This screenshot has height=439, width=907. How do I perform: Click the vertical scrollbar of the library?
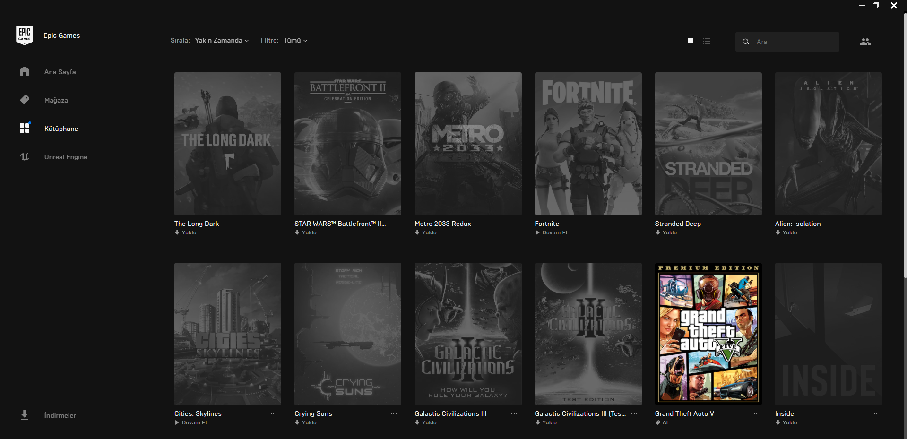click(x=905, y=146)
